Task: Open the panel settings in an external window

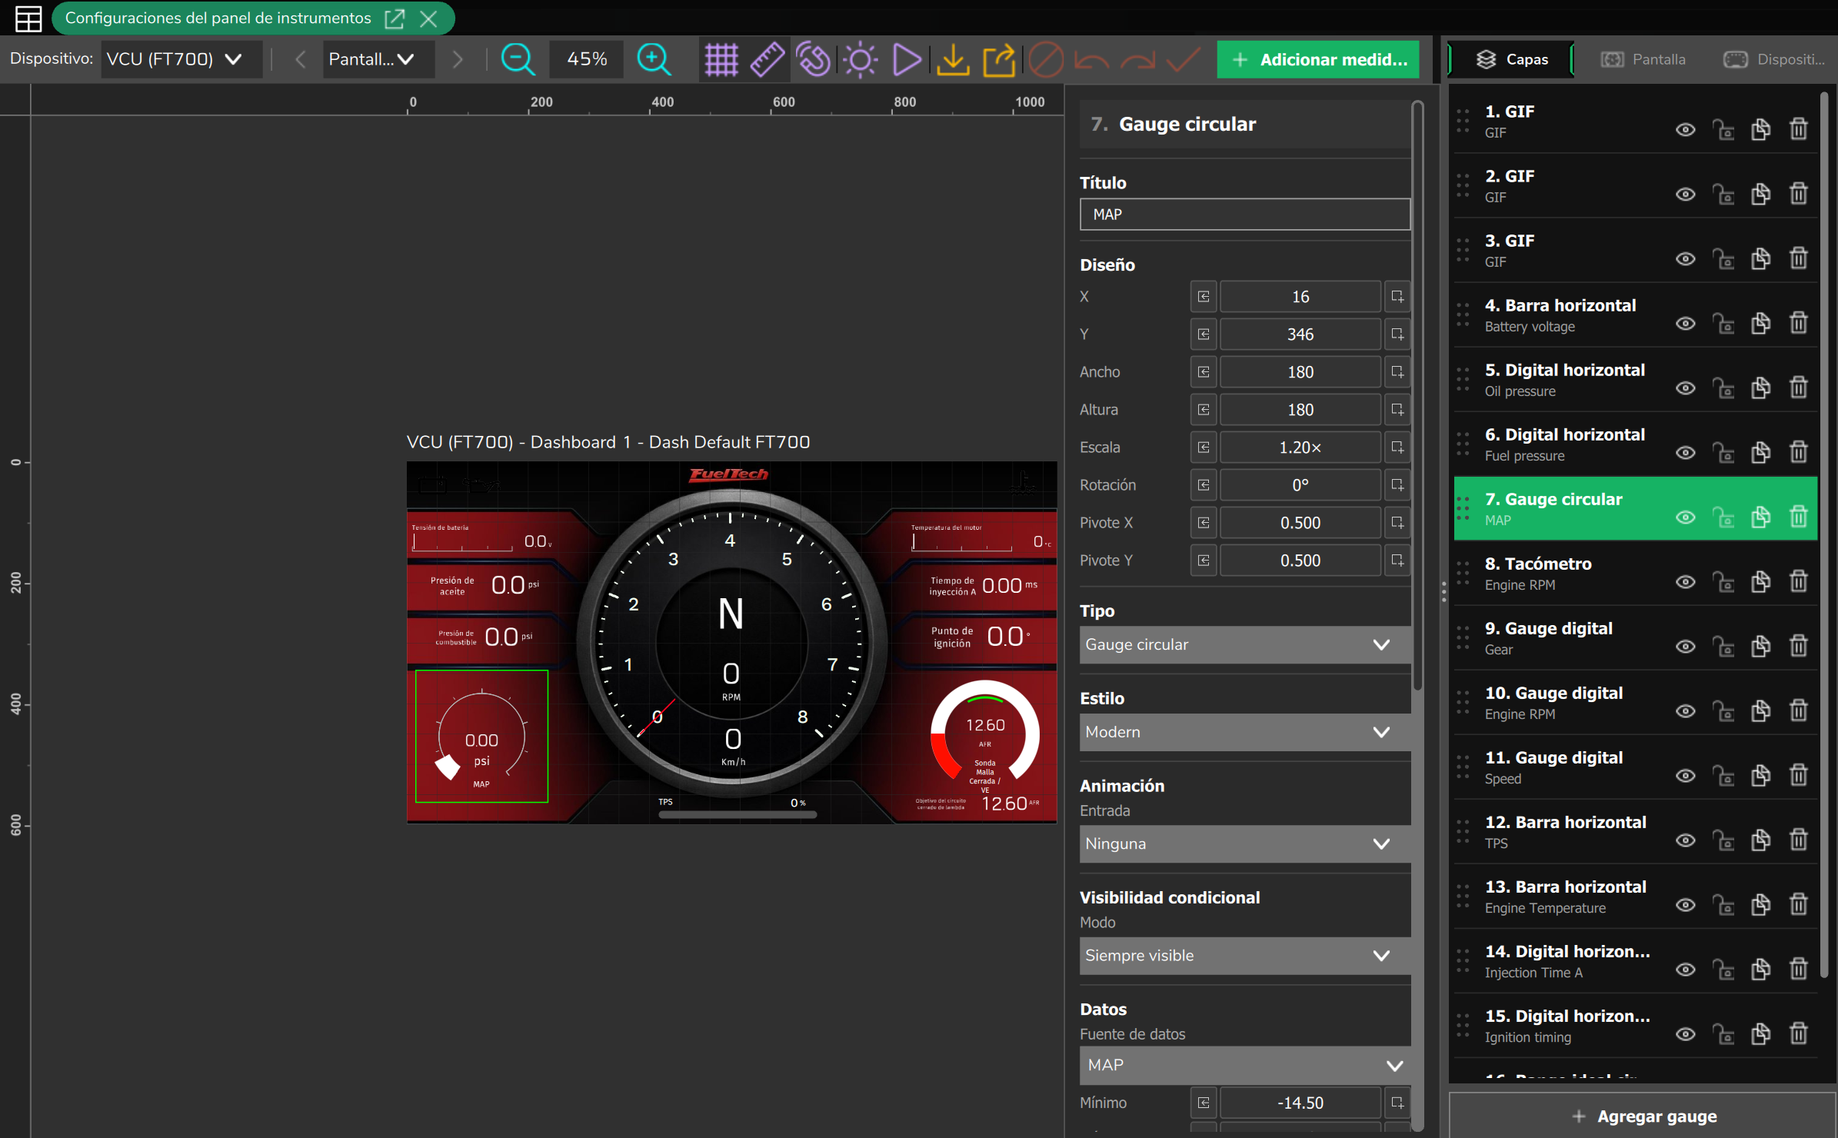Action: point(395,18)
